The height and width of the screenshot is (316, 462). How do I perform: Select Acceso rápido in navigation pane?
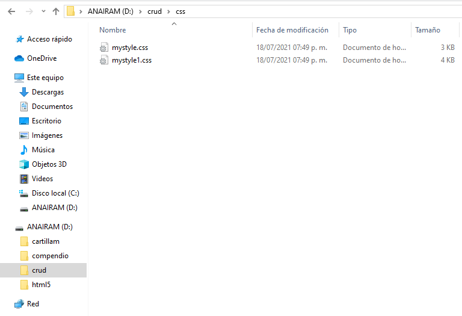[x=49, y=39]
